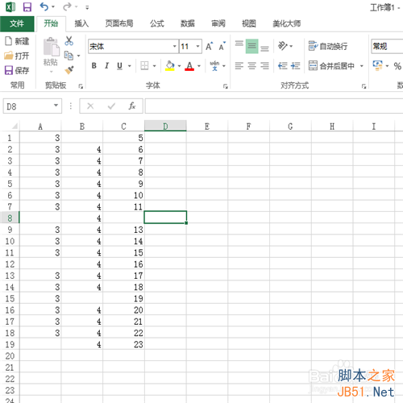Click the insert function fx icon
This screenshot has width=403, height=403.
click(132, 106)
